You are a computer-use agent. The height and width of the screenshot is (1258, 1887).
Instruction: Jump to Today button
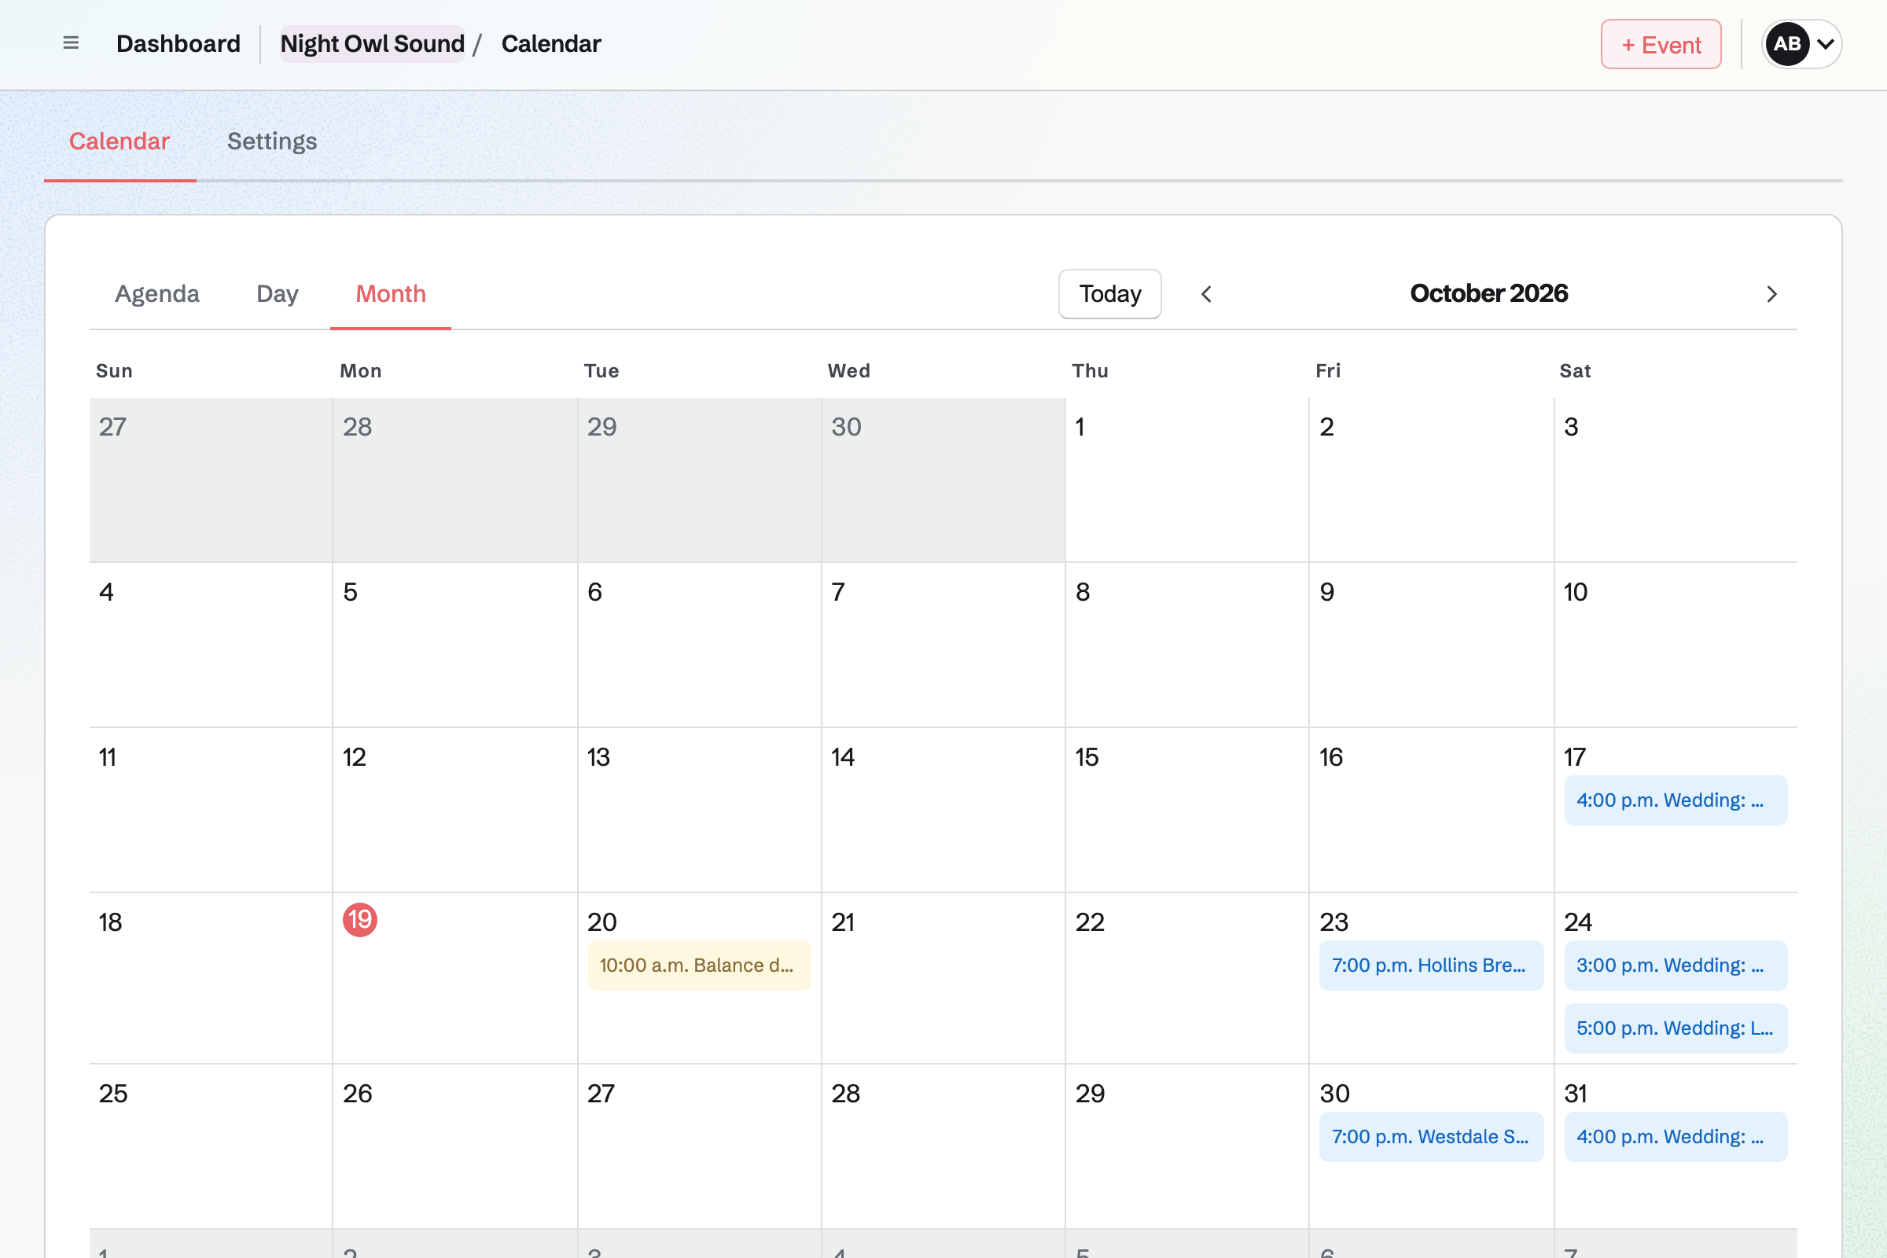(1109, 293)
